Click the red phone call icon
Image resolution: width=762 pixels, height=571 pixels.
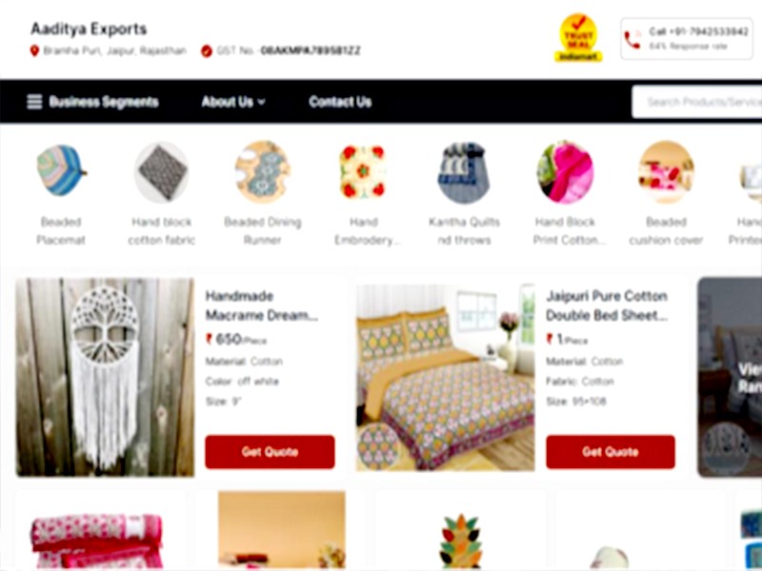click(632, 39)
